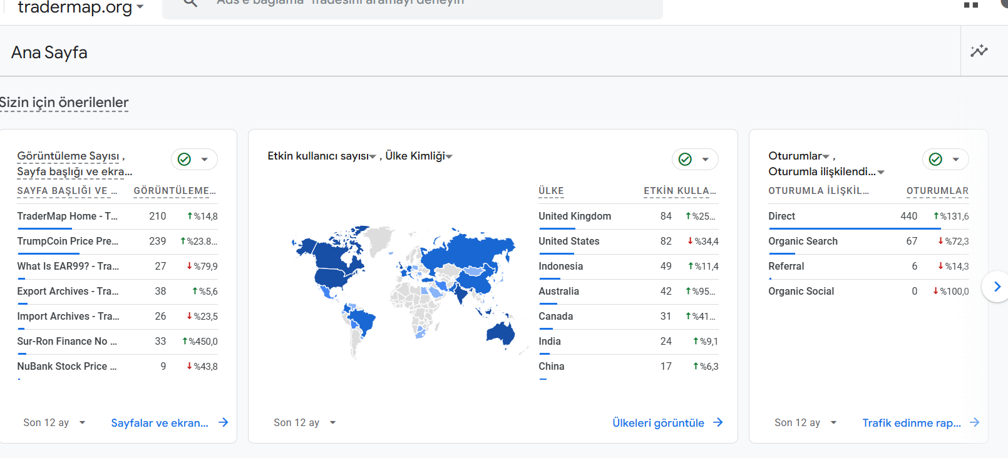
Task: Click green check icon on views card
Action: point(184,160)
